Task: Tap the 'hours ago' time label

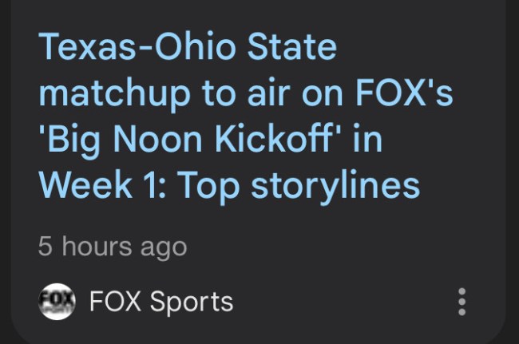Action: pyautogui.click(x=124, y=247)
